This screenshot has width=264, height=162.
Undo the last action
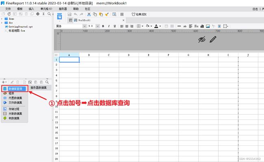point(76,15)
